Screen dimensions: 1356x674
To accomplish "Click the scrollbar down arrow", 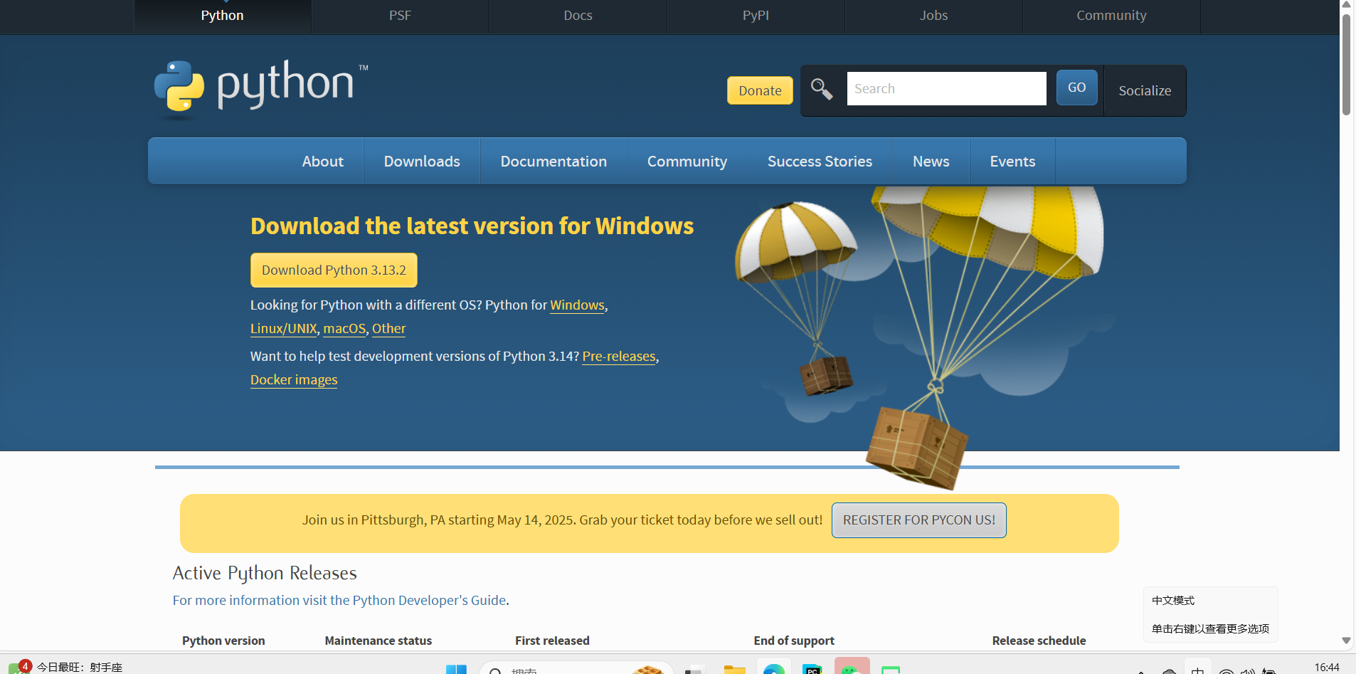I will (x=1346, y=641).
